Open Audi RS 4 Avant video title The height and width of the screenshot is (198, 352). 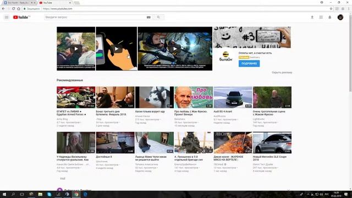[x=223, y=112]
